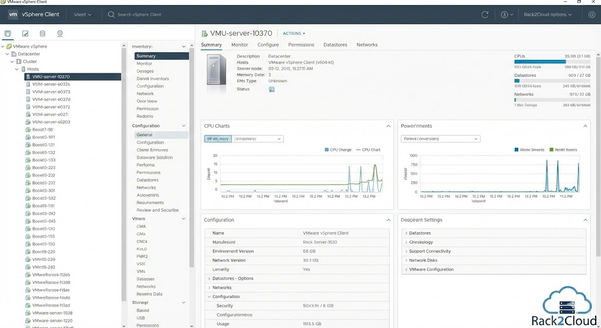
Task: Open the time range dropdown in CPU Charts
Action: click(258, 138)
